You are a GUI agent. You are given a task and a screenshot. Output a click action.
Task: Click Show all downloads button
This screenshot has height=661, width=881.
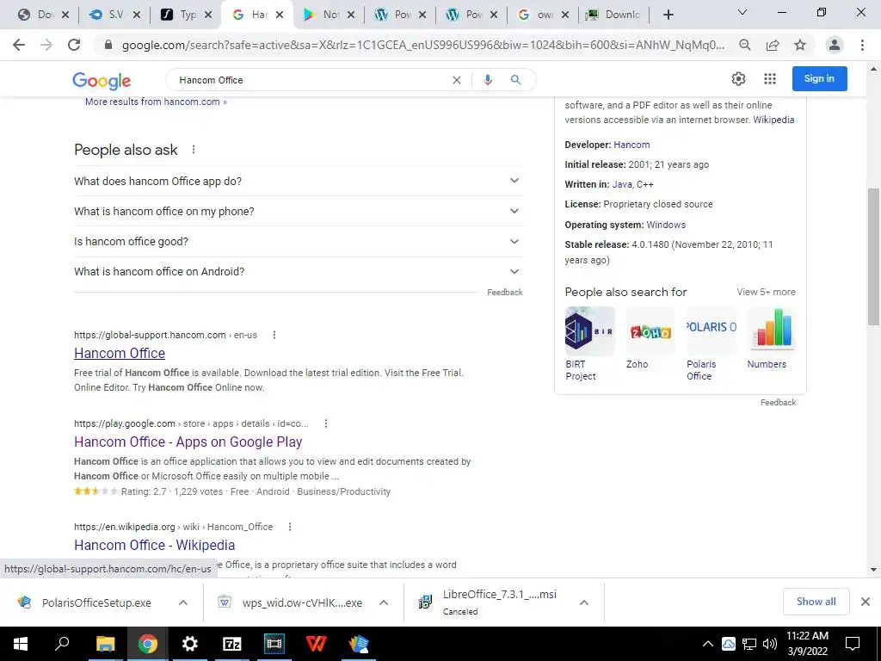[816, 602]
